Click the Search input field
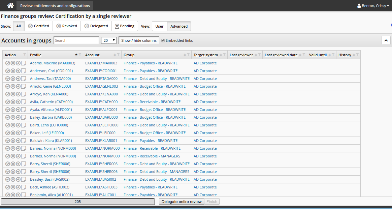The image size is (392, 209). pyautogui.click(x=76, y=40)
